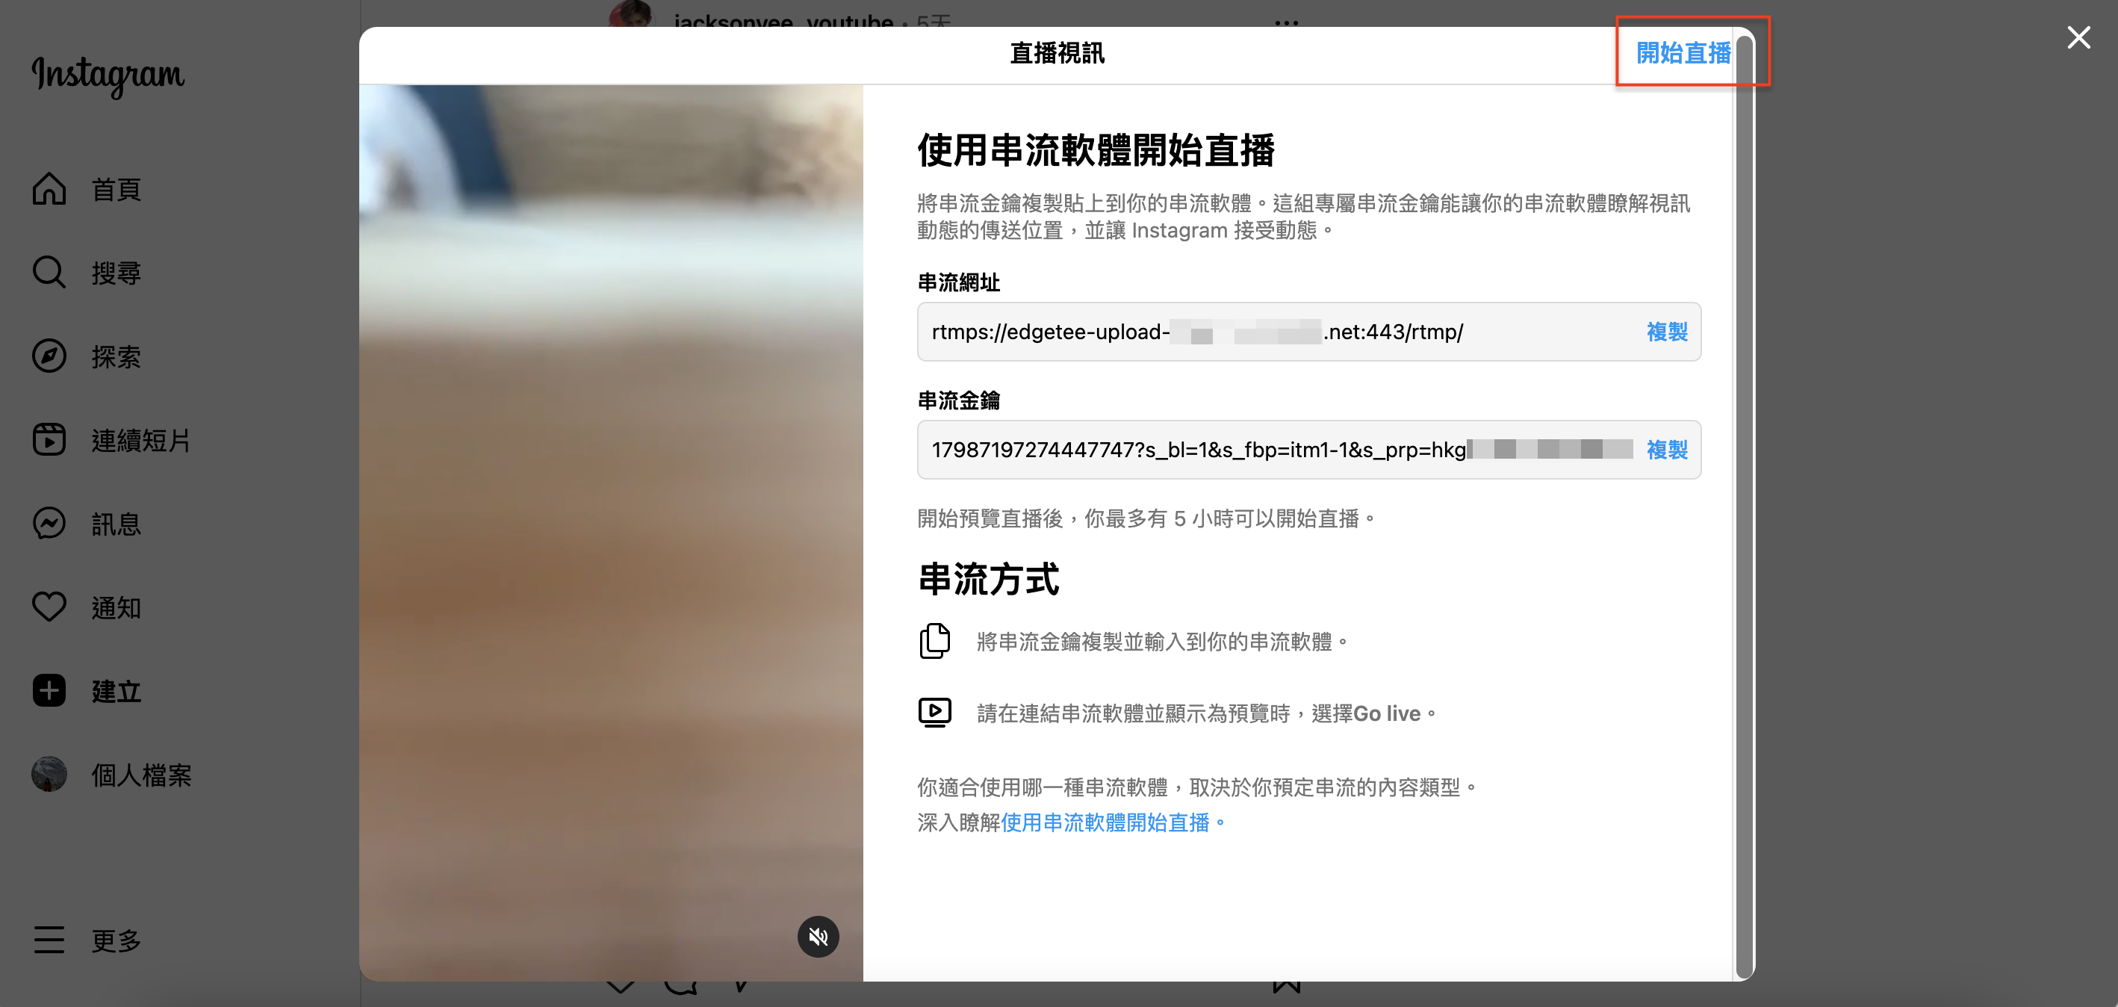This screenshot has width=2118, height=1007.
Task: Close the live stream dialog with X
Action: pyautogui.click(x=2078, y=37)
